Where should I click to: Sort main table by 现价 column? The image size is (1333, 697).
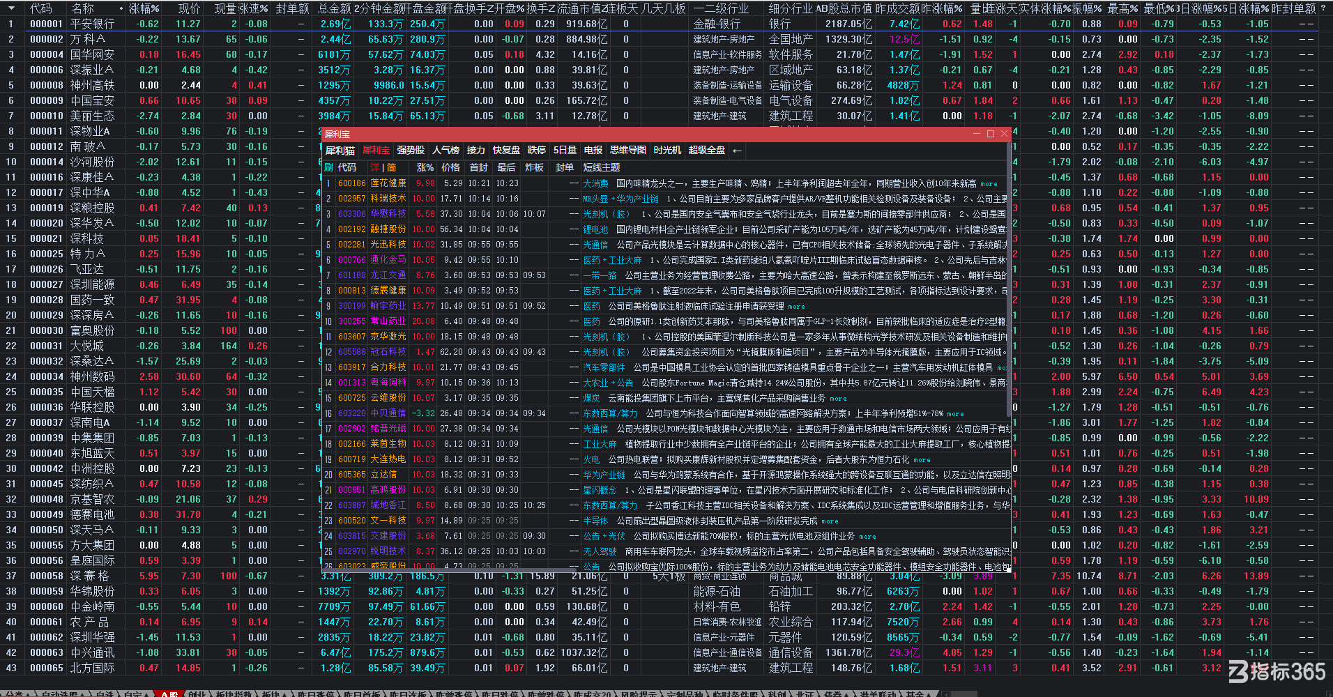(x=189, y=8)
